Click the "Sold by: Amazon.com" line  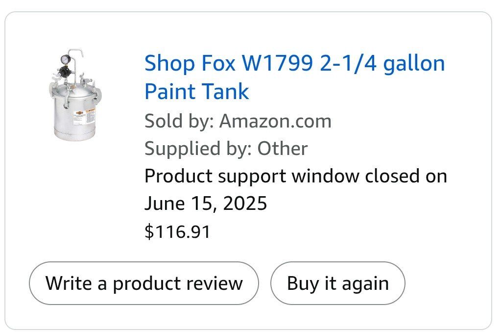[x=238, y=121]
